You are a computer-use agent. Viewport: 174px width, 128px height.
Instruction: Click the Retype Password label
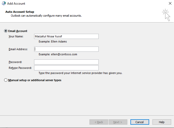[20, 68]
